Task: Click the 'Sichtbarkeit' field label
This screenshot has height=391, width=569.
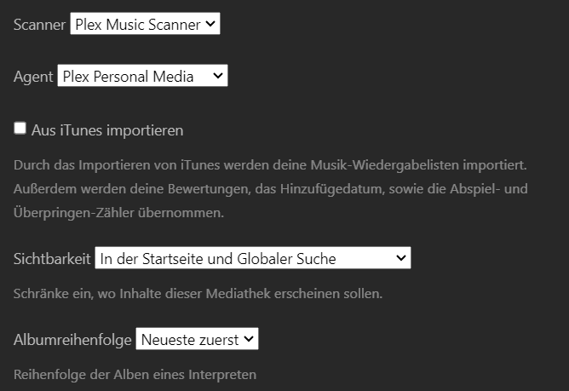Action: point(52,258)
